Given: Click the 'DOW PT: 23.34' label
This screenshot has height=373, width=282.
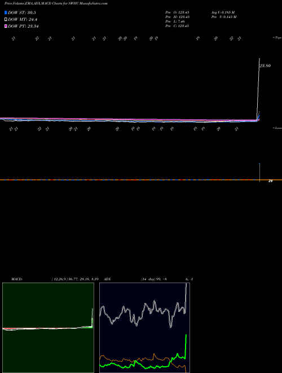Looking at the screenshot, I should pos(23,26).
